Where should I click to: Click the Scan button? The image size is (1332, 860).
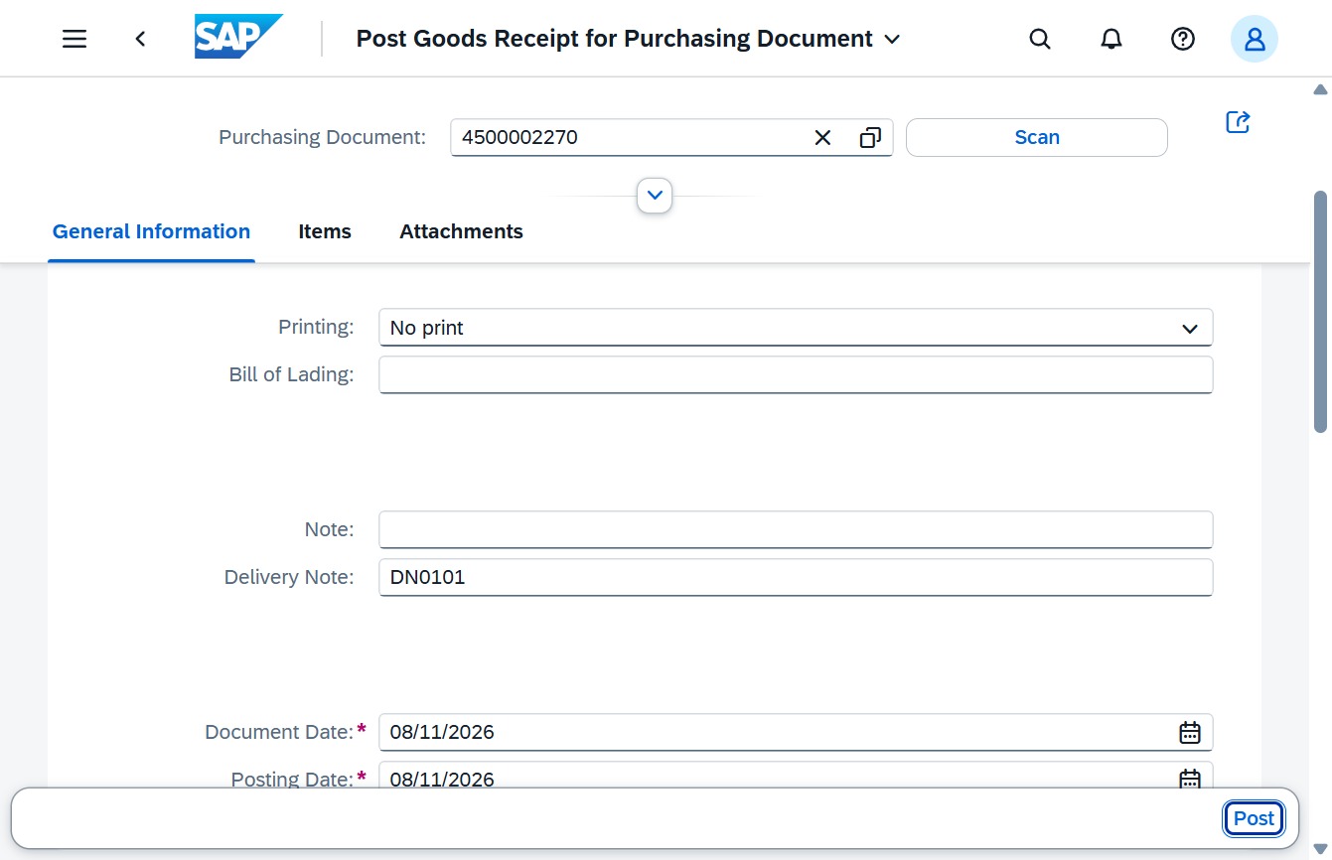click(x=1037, y=138)
